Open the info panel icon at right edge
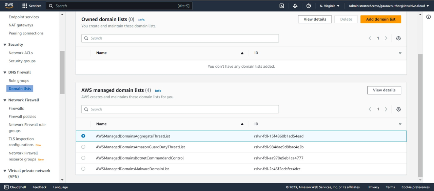The height and width of the screenshot is (191, 434). pyautogui.click(x=429, y=17)
